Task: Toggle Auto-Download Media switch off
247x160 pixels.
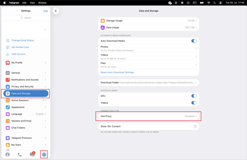Action: pyautogui.click(x=194, y=41)
